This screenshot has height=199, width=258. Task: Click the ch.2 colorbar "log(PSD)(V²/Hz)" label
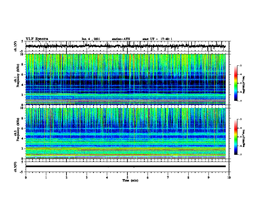[244, 138]
